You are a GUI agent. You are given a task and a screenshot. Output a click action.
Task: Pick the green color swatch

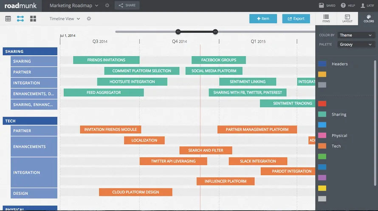click(x=322, y=157)
